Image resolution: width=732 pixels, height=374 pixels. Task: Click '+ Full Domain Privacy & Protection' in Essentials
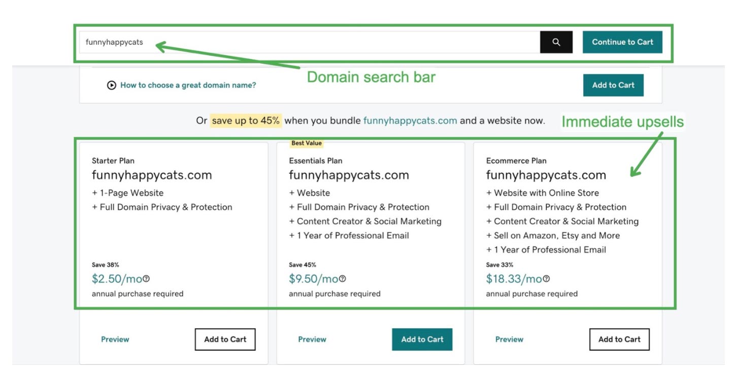(x=359, y=207)
